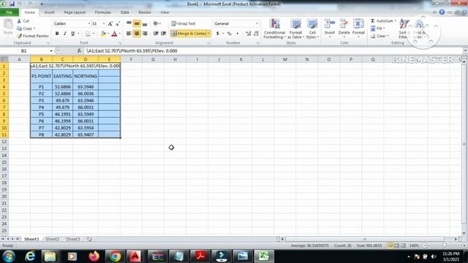The width and height of the screenshot is (468, 263).
Task: Increase decimal places
Action: point(248,34)
